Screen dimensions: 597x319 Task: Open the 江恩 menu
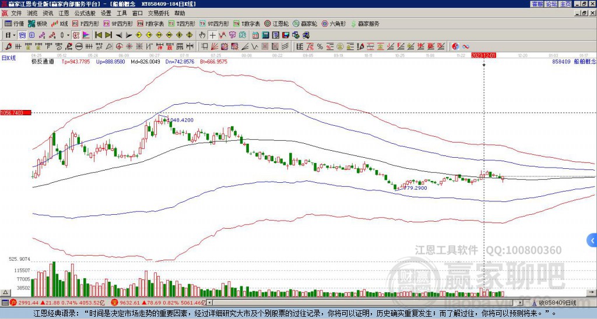(x=64, y=13)
